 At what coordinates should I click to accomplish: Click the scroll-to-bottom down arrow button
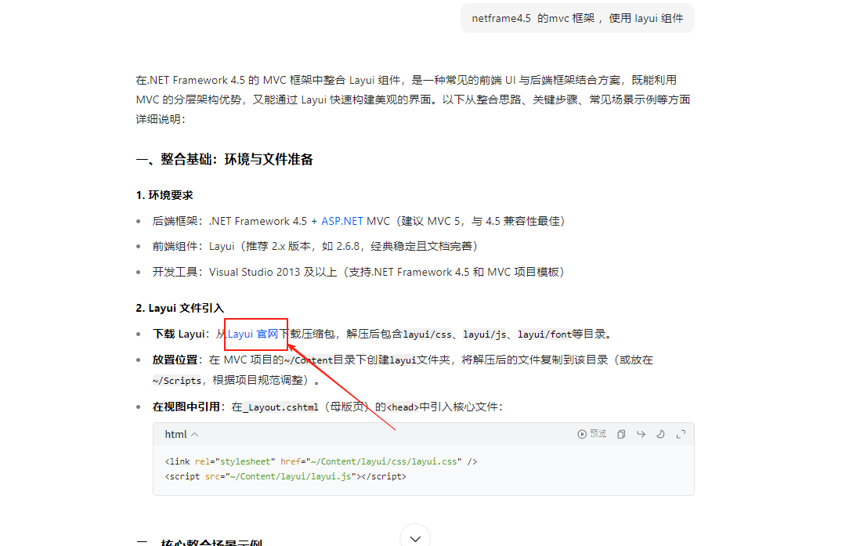(x=415, y=537)
